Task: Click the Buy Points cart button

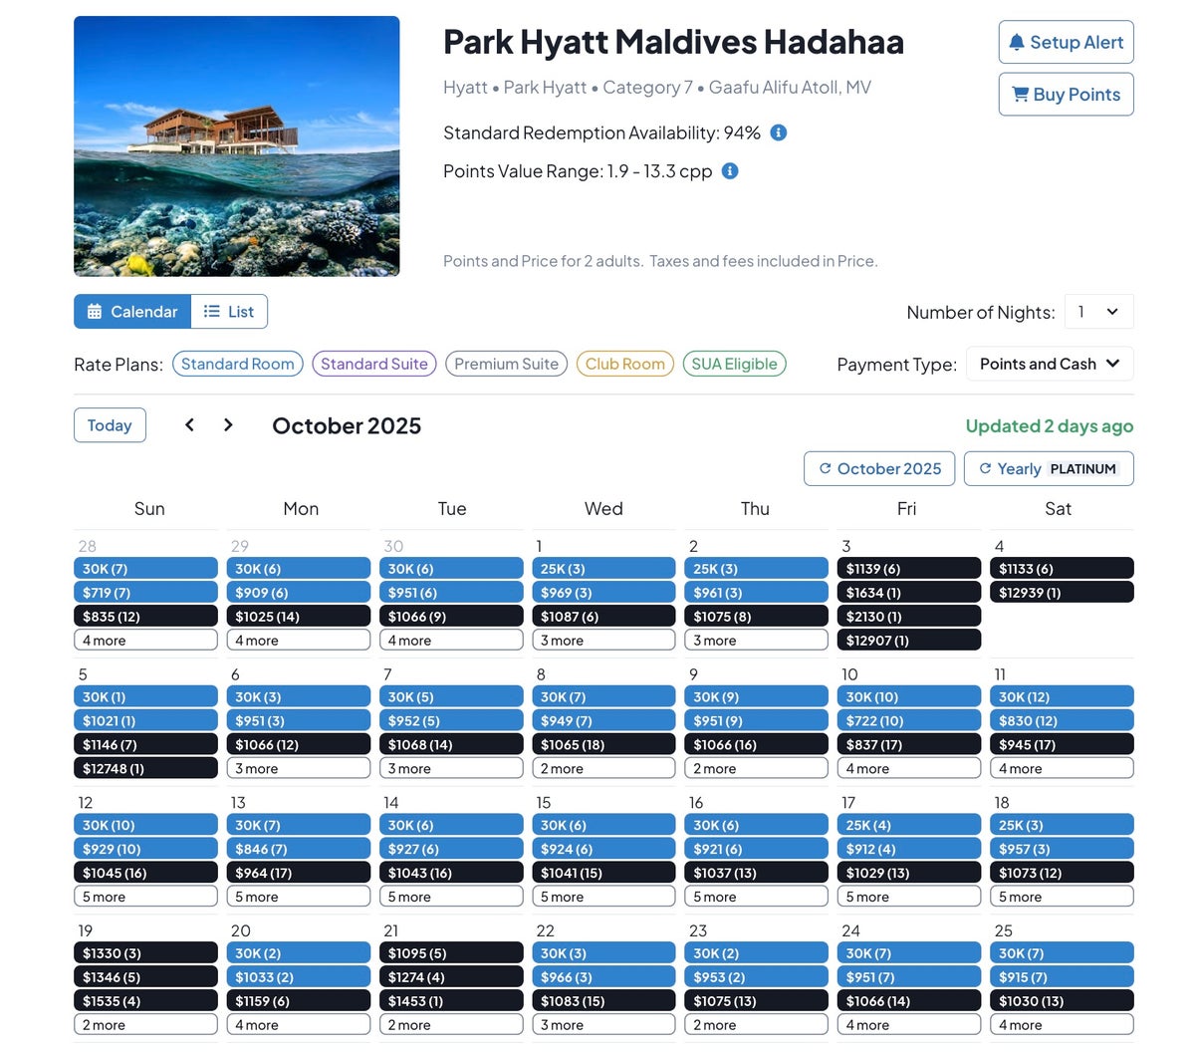Action: click(x=1066, y=95)
